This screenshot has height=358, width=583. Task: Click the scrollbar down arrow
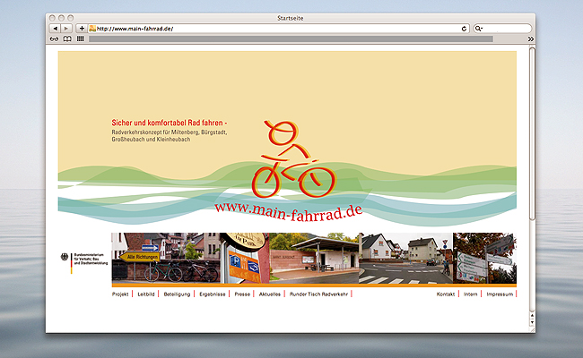[532, 322]
